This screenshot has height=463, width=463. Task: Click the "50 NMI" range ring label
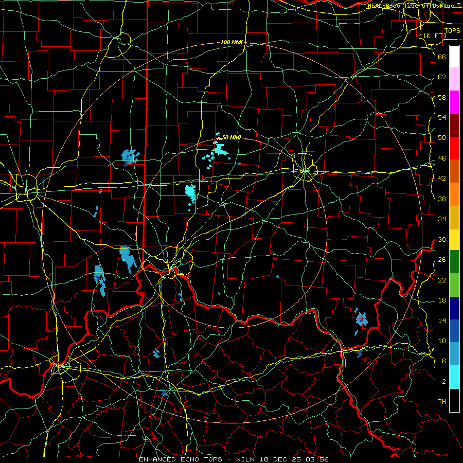coord(232,137)
